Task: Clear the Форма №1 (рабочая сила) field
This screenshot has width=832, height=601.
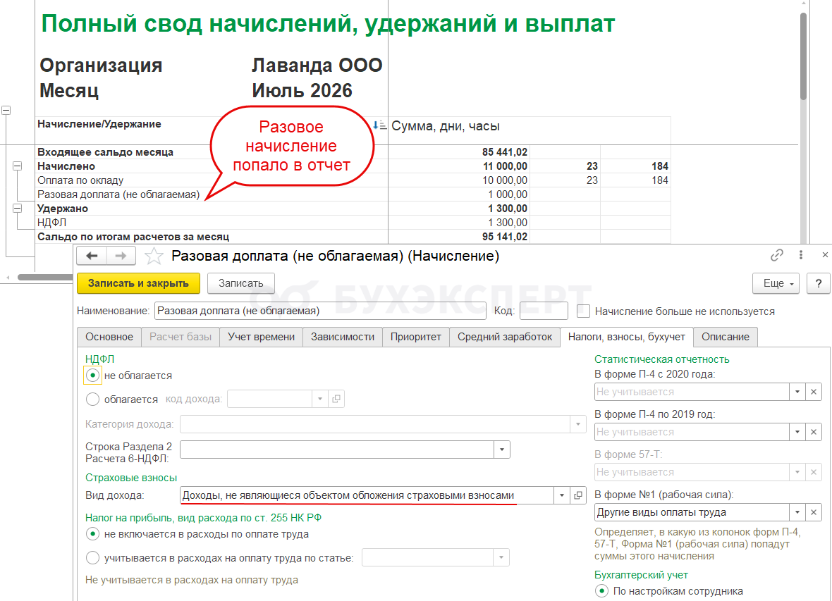Action: (x=814, y=512)
